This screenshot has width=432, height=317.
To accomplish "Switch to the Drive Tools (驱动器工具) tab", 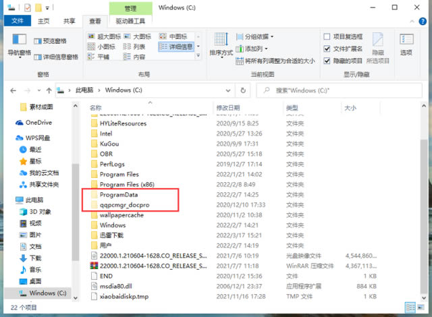I will [x=130, y=21].
